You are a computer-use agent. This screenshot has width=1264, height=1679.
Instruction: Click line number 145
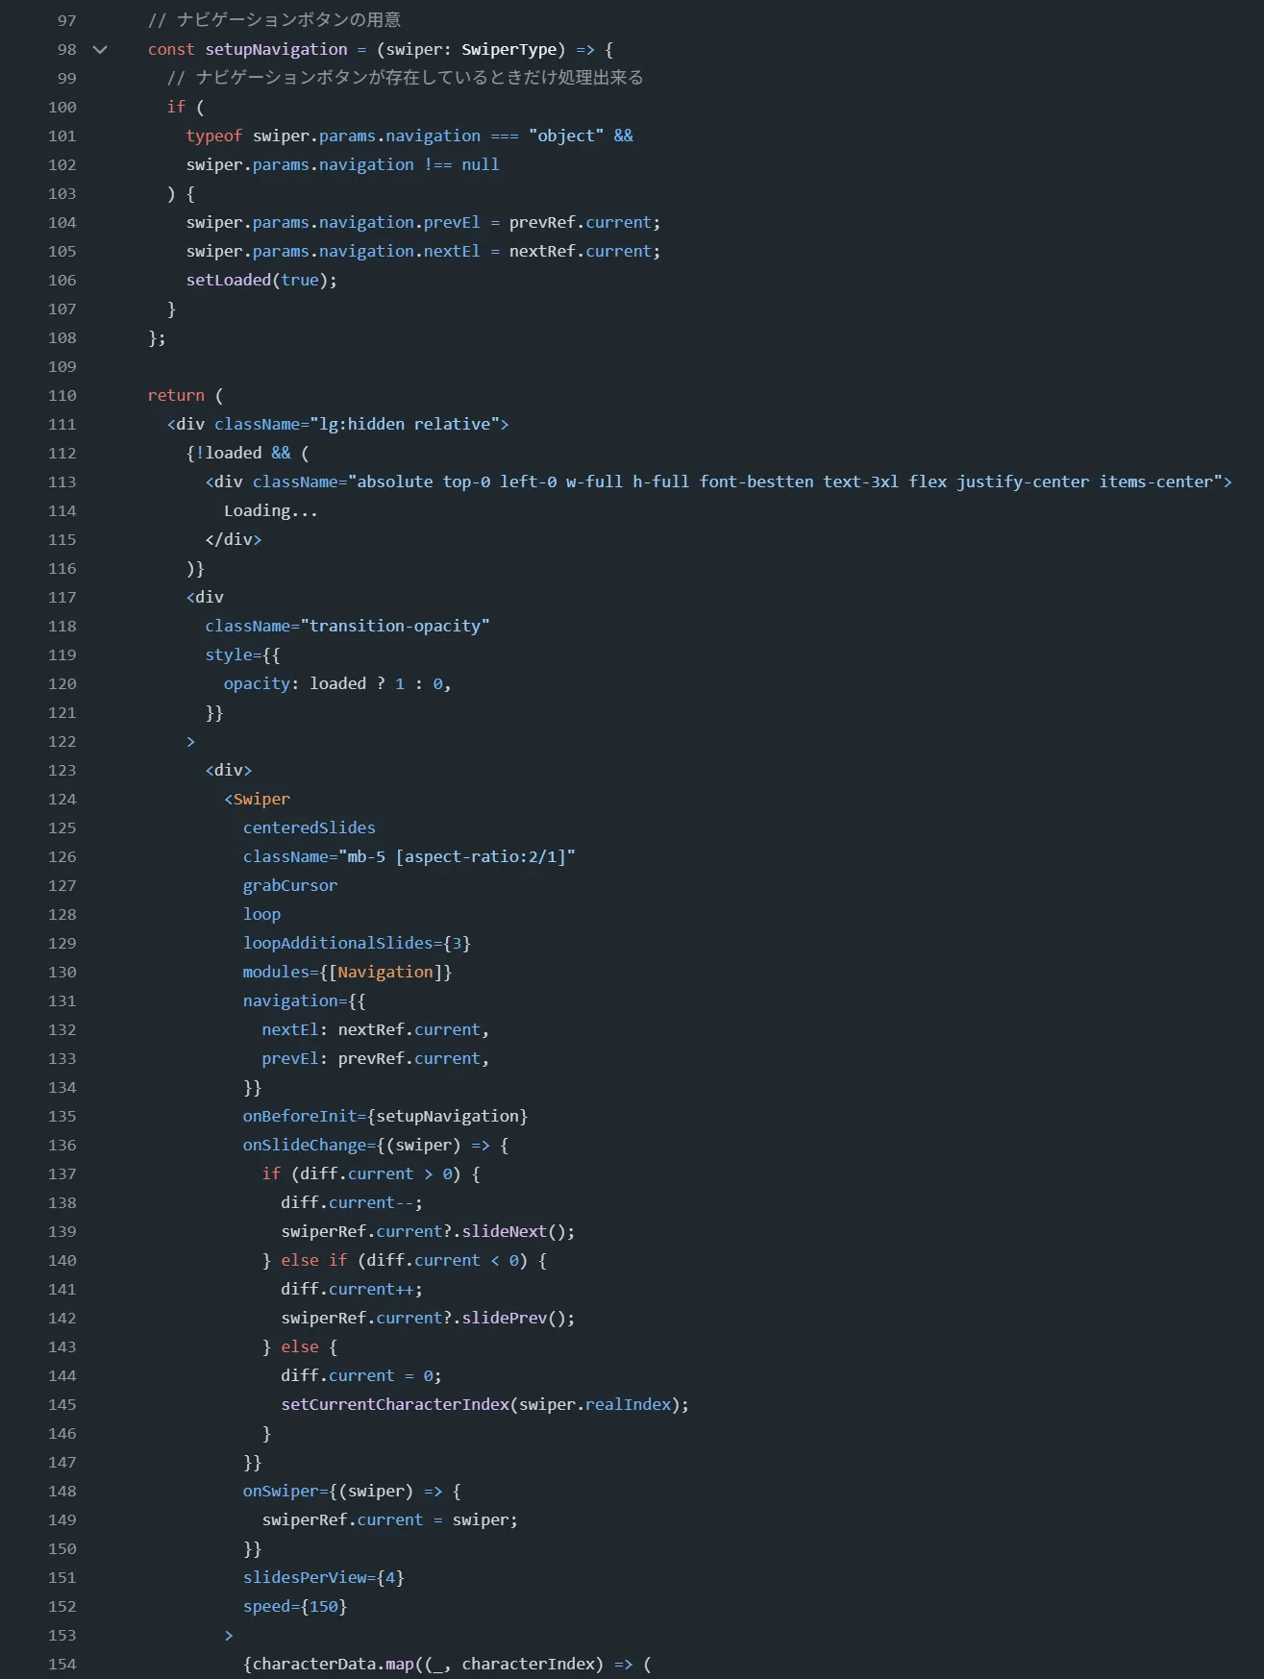pyautogui.click(x=62, y=1404)
